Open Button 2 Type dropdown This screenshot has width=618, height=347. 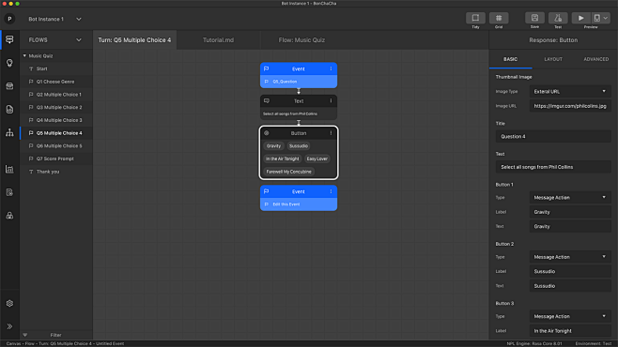tap(570, 257)
